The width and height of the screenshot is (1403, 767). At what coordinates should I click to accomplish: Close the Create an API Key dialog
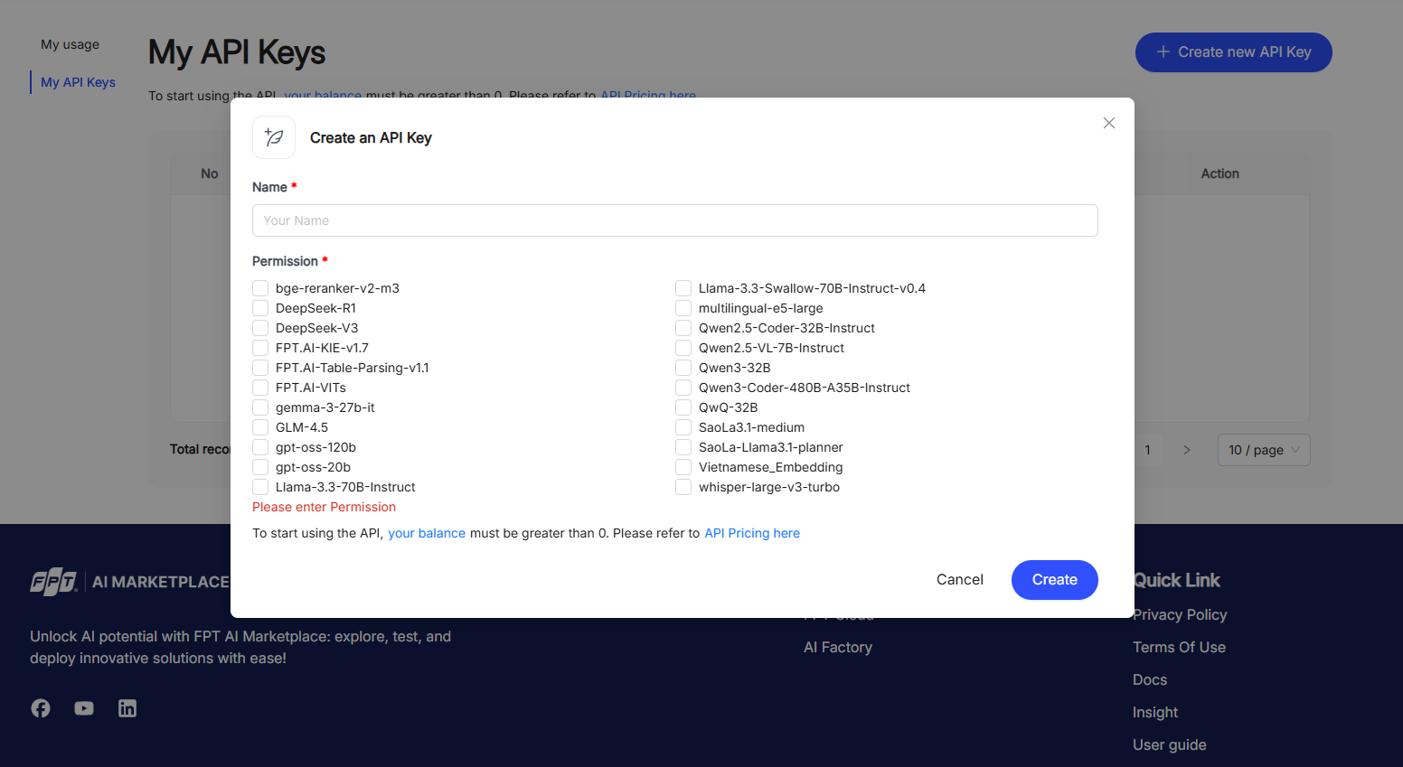point(1109,123)
